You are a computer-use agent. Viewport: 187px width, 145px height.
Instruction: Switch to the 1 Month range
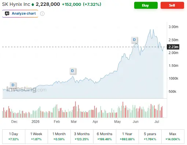point(59,136)
